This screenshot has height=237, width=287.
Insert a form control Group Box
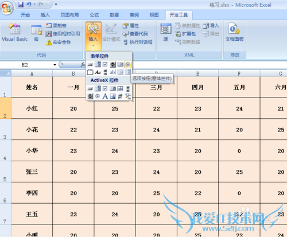click(90, 72)
